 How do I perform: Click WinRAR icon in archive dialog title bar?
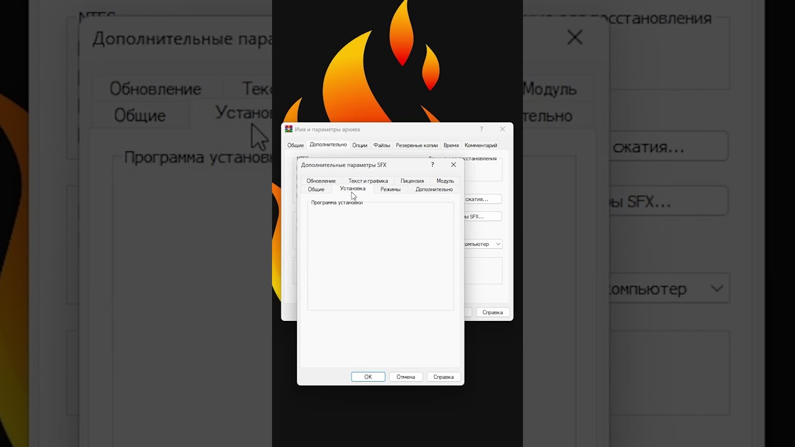point(289,129)
